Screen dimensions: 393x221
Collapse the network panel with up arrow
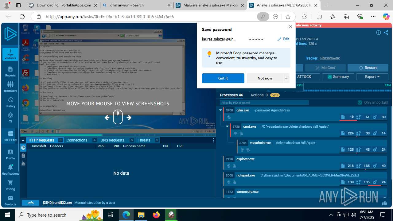(23, 140)
